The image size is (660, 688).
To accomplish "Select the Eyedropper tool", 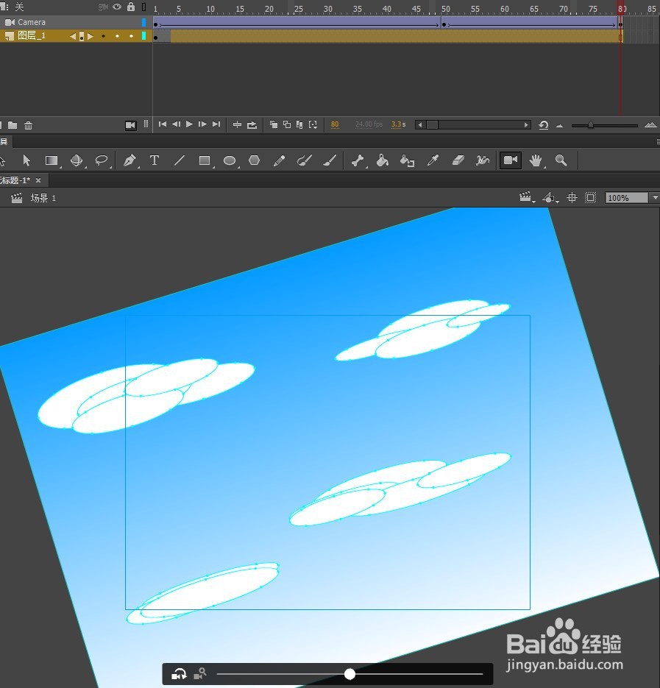I will (433, 160).
